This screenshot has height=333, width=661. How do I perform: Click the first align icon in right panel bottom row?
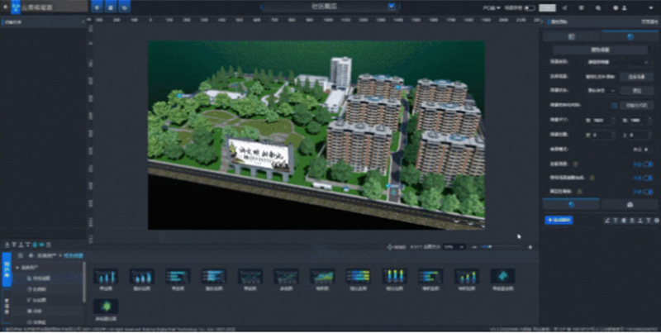click(x=606, y=221)
